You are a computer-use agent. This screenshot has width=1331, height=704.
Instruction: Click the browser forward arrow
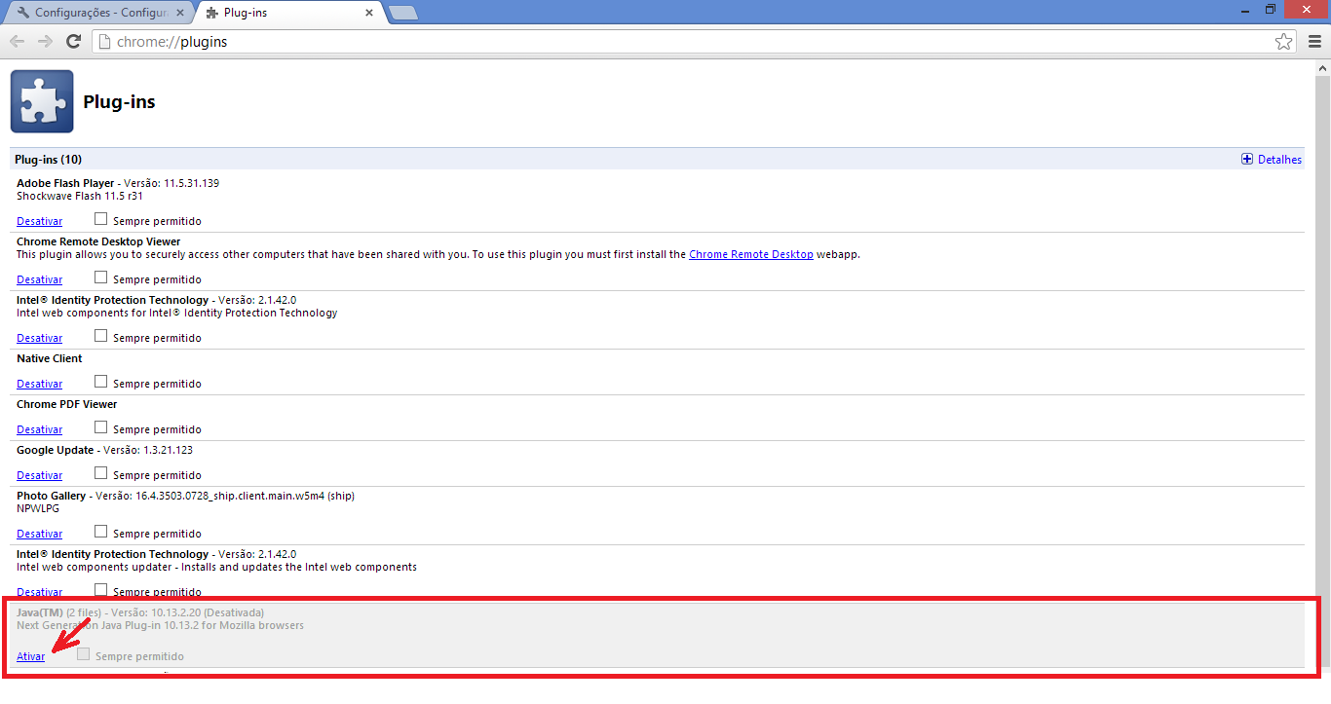[x=45, y=42]
